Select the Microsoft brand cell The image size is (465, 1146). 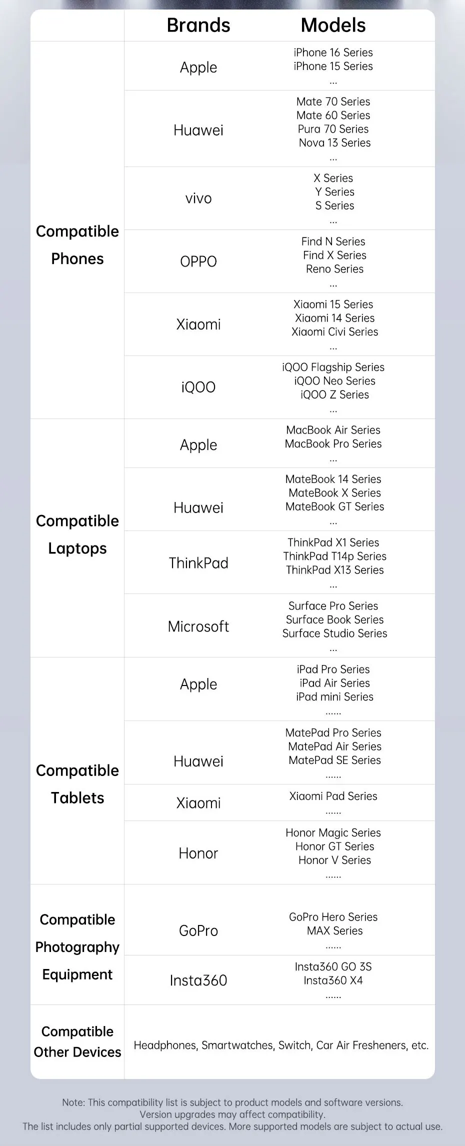[x=198, y=626]
